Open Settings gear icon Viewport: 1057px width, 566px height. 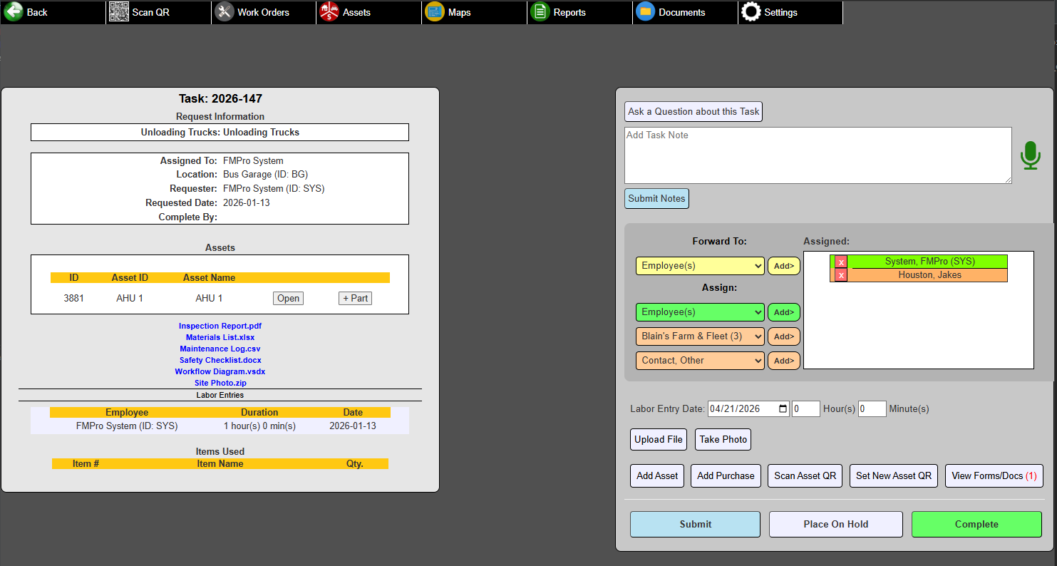click(x=751, y=12)
